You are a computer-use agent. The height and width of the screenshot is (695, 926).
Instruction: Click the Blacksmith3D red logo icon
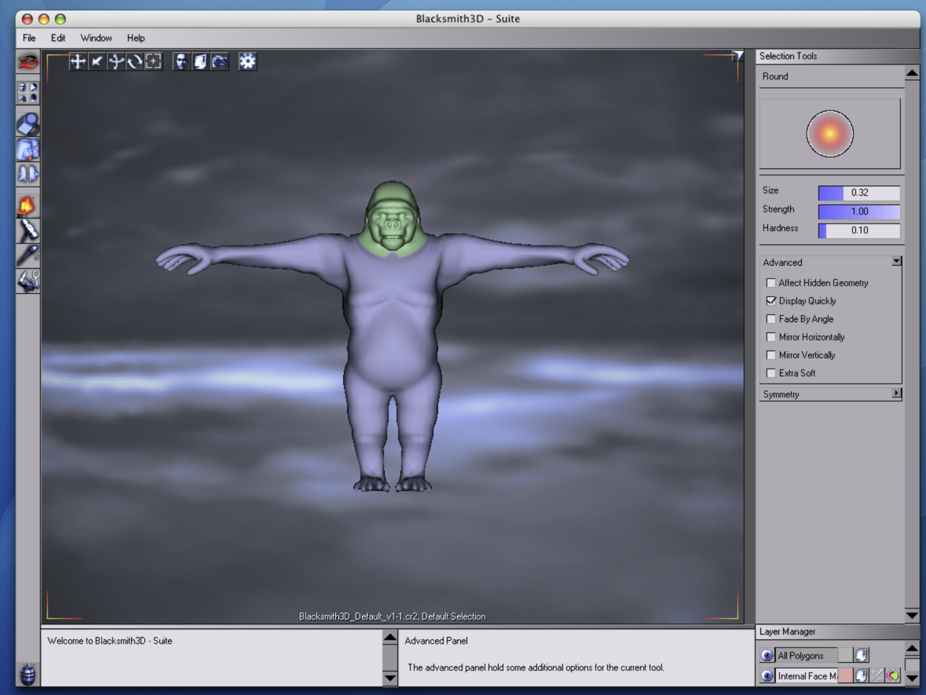point(28,62)
